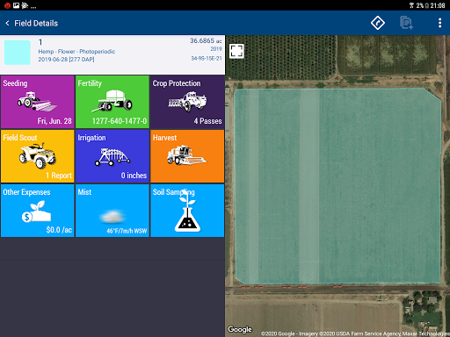Tap the copy/add document icon
The width and height of the screenshot is (450, 337).
[406, 23]
